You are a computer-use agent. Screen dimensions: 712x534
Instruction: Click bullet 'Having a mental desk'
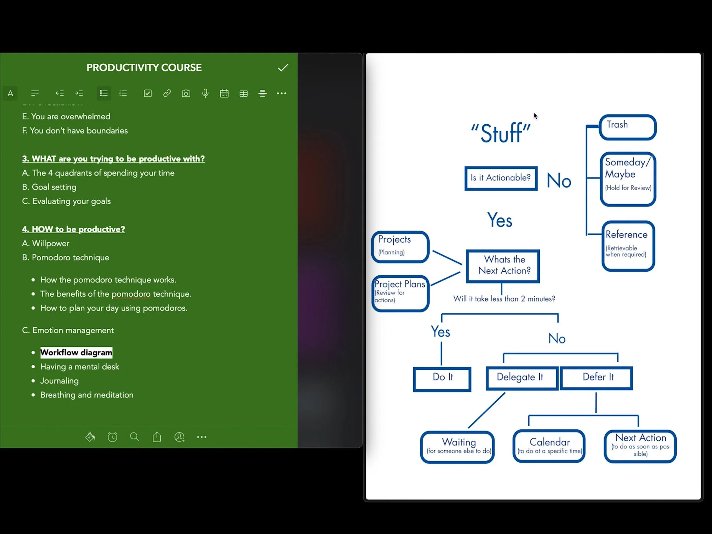click(79, 367)
